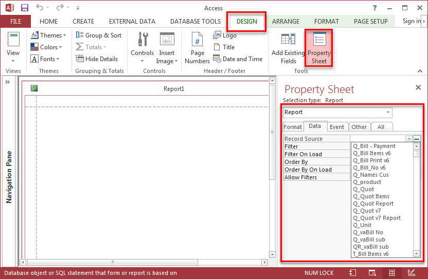The image size is (428, 279).
Task: Open the Controls gallery
Action: (x=142, y=47)
